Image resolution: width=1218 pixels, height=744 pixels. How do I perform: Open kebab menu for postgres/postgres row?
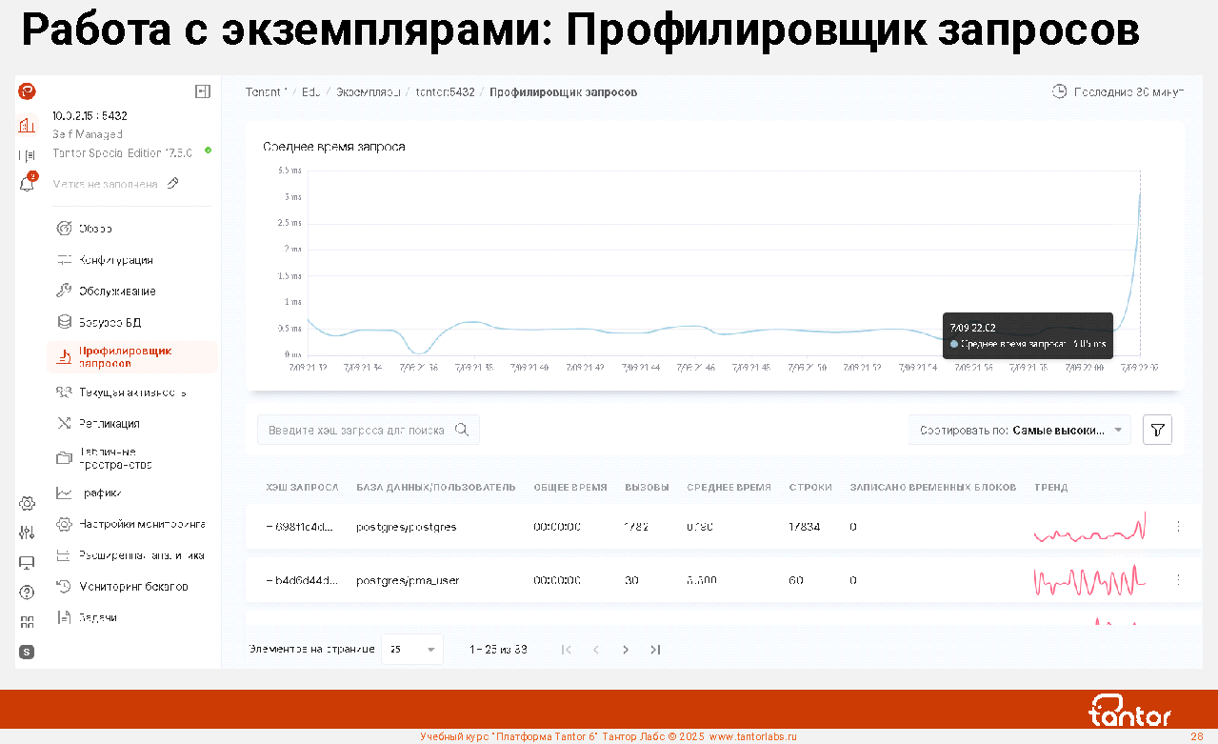[x=1178, y=526]
